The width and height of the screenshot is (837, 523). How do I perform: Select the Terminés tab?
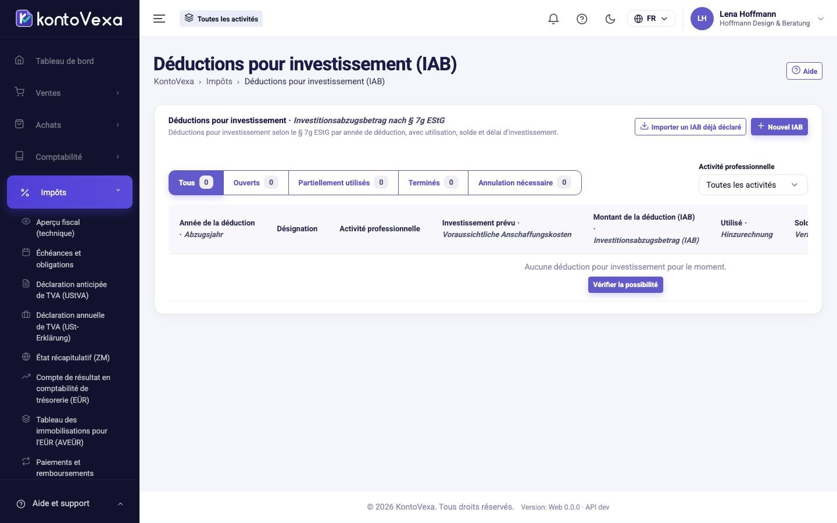433,182
